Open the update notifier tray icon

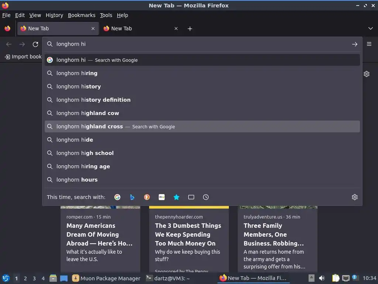tap(355, 277)
